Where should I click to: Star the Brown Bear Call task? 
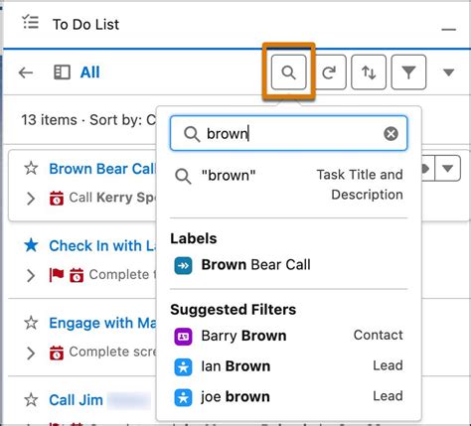[31, 168]
